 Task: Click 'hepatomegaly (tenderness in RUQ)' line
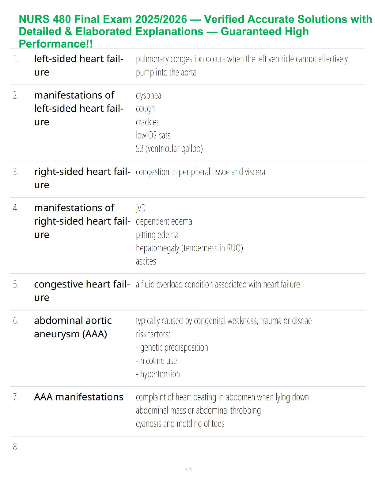(x=189, y=248)
